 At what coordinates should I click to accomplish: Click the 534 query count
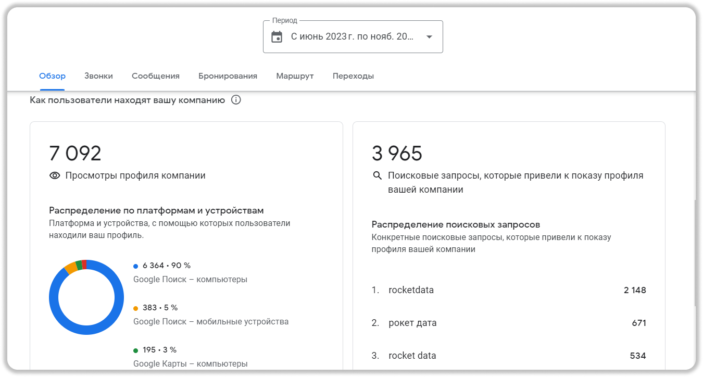638,356
